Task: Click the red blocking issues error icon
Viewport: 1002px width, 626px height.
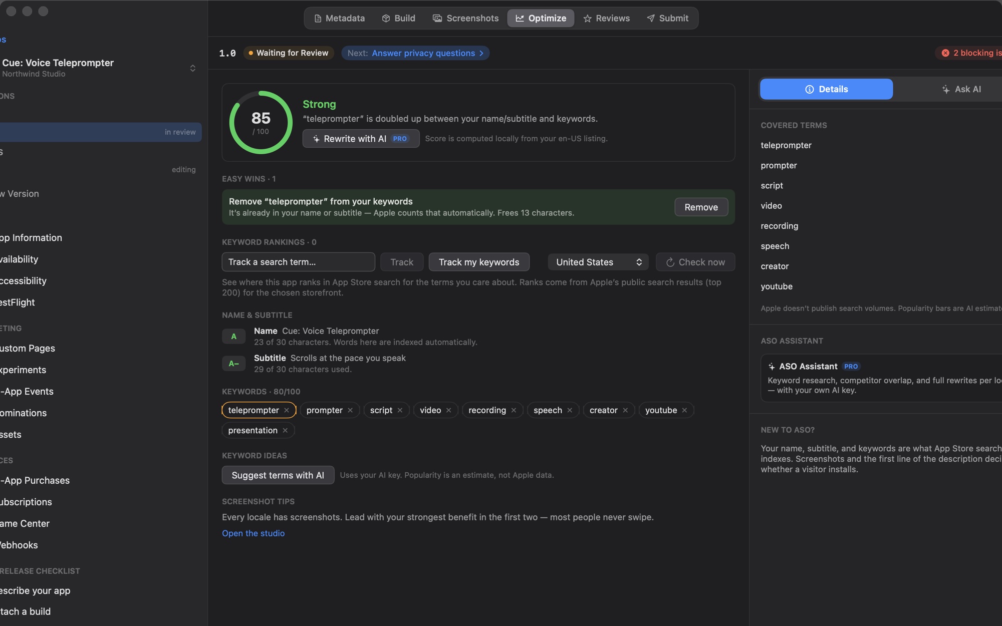Action: point(945,53)
